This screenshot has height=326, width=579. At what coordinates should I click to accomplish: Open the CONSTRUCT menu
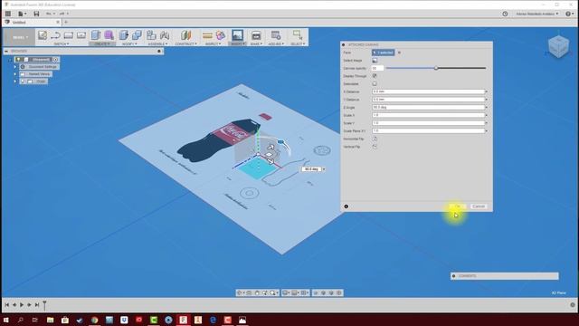tap(185, 44)
